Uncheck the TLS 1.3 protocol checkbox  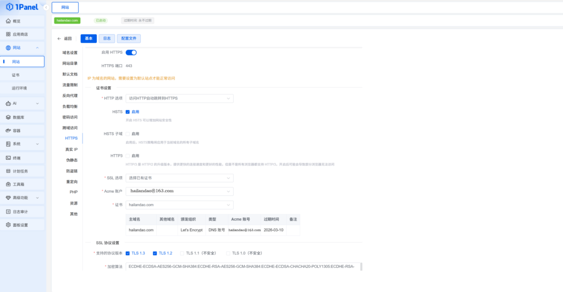pyautogui.click(x=128, y=254)
